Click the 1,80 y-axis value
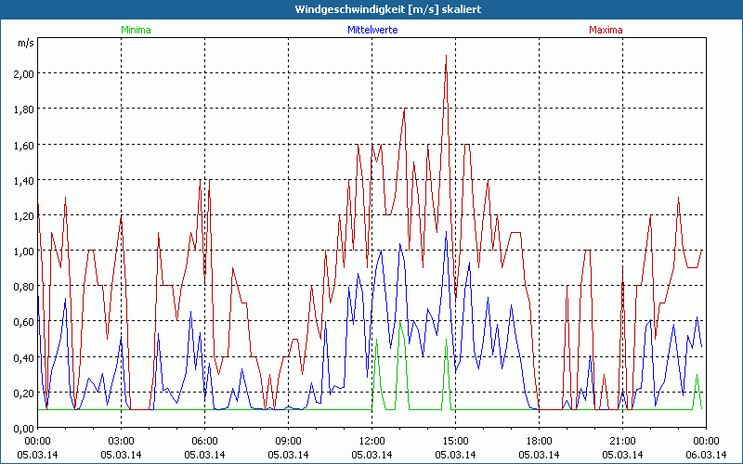 click(21, 109)
